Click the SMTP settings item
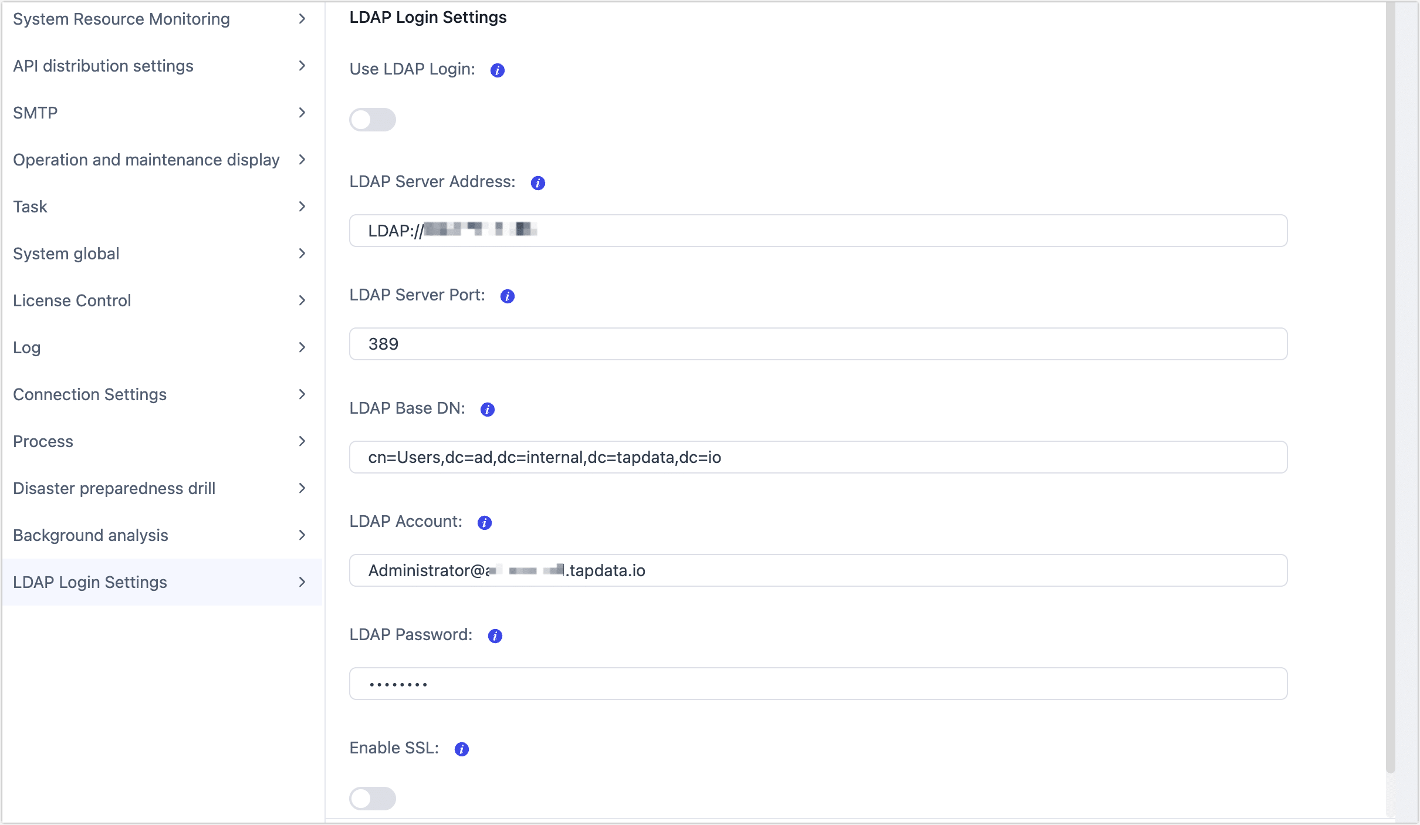 tap(160, 113)
